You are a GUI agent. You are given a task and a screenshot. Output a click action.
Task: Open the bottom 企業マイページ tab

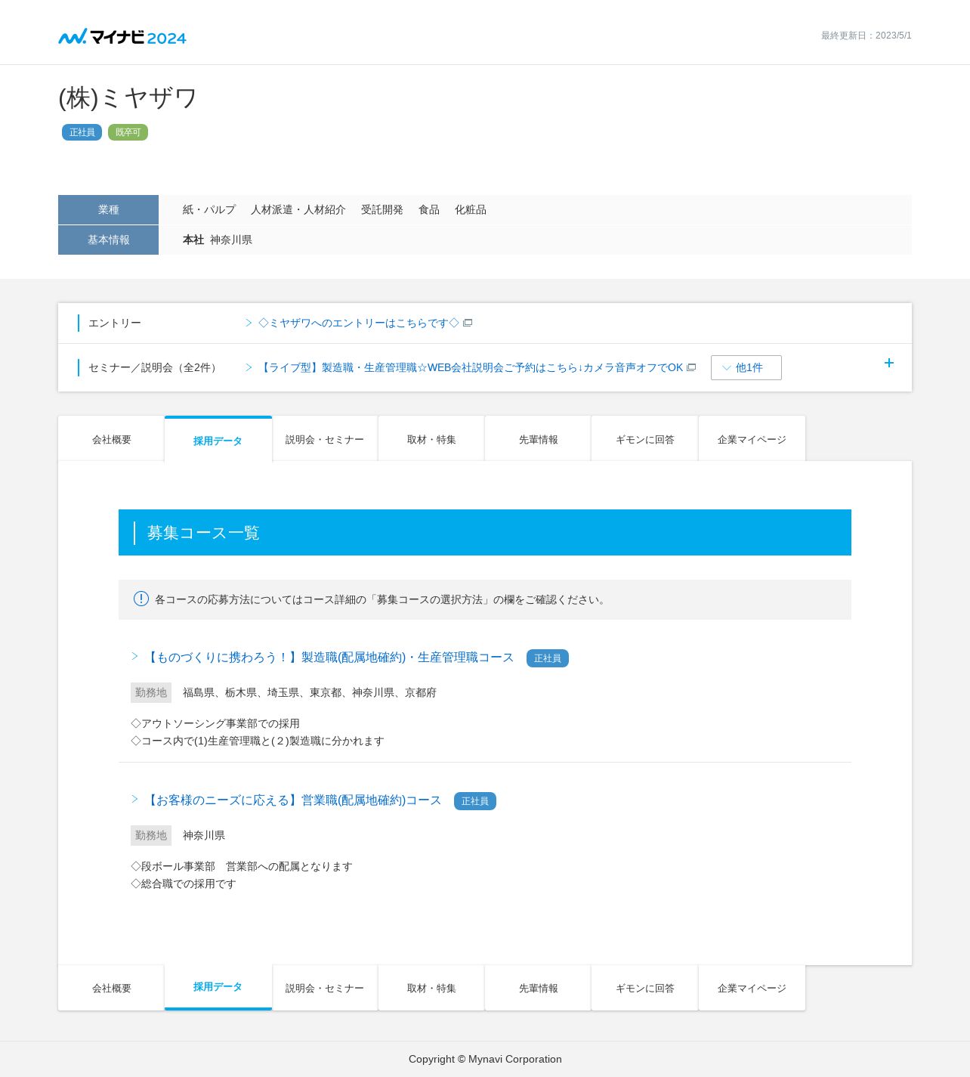(x=752, y=988)
